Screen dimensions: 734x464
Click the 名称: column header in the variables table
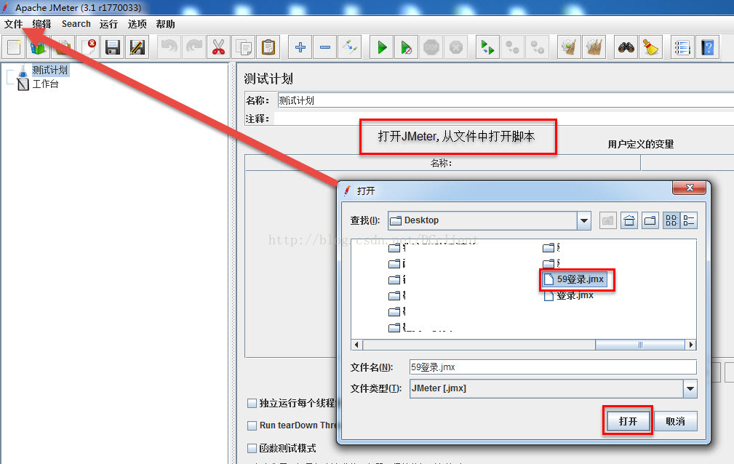point(442,163)
